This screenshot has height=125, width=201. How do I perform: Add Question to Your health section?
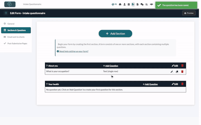[150, 84]
